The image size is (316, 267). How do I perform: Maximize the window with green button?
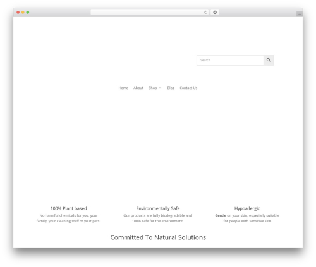pos(28,12)
